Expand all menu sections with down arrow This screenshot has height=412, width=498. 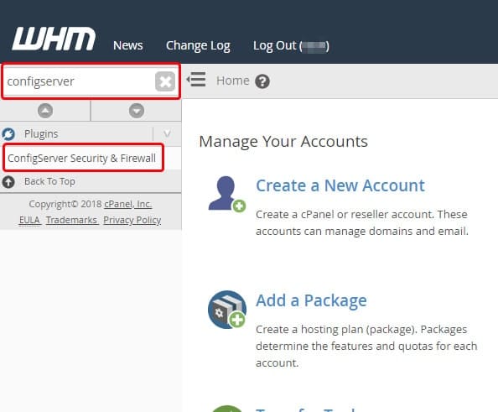pyautogui.click(x=137, y=111)
